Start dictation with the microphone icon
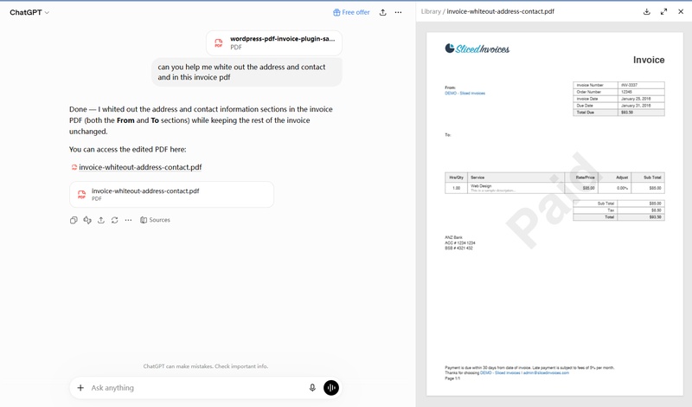Image resolution: width=692 pixels, height=407 pixels. click(312, 388)
